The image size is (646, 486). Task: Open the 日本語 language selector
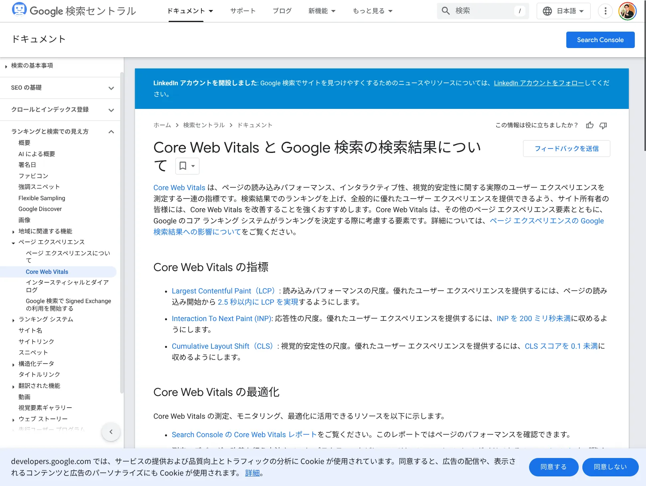point(563,11)
